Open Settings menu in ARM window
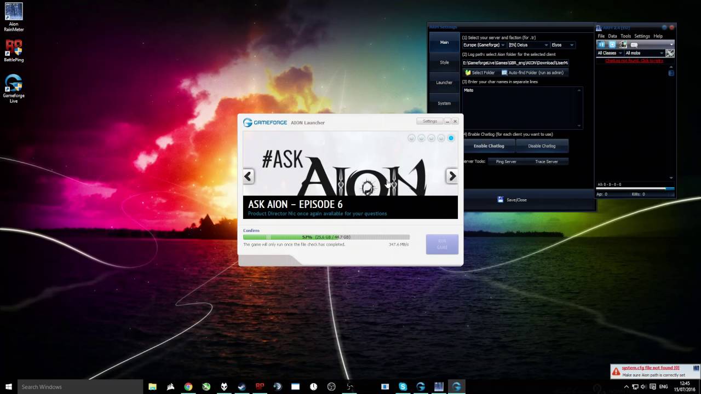701x394 pixels. (x=642, y=36)
